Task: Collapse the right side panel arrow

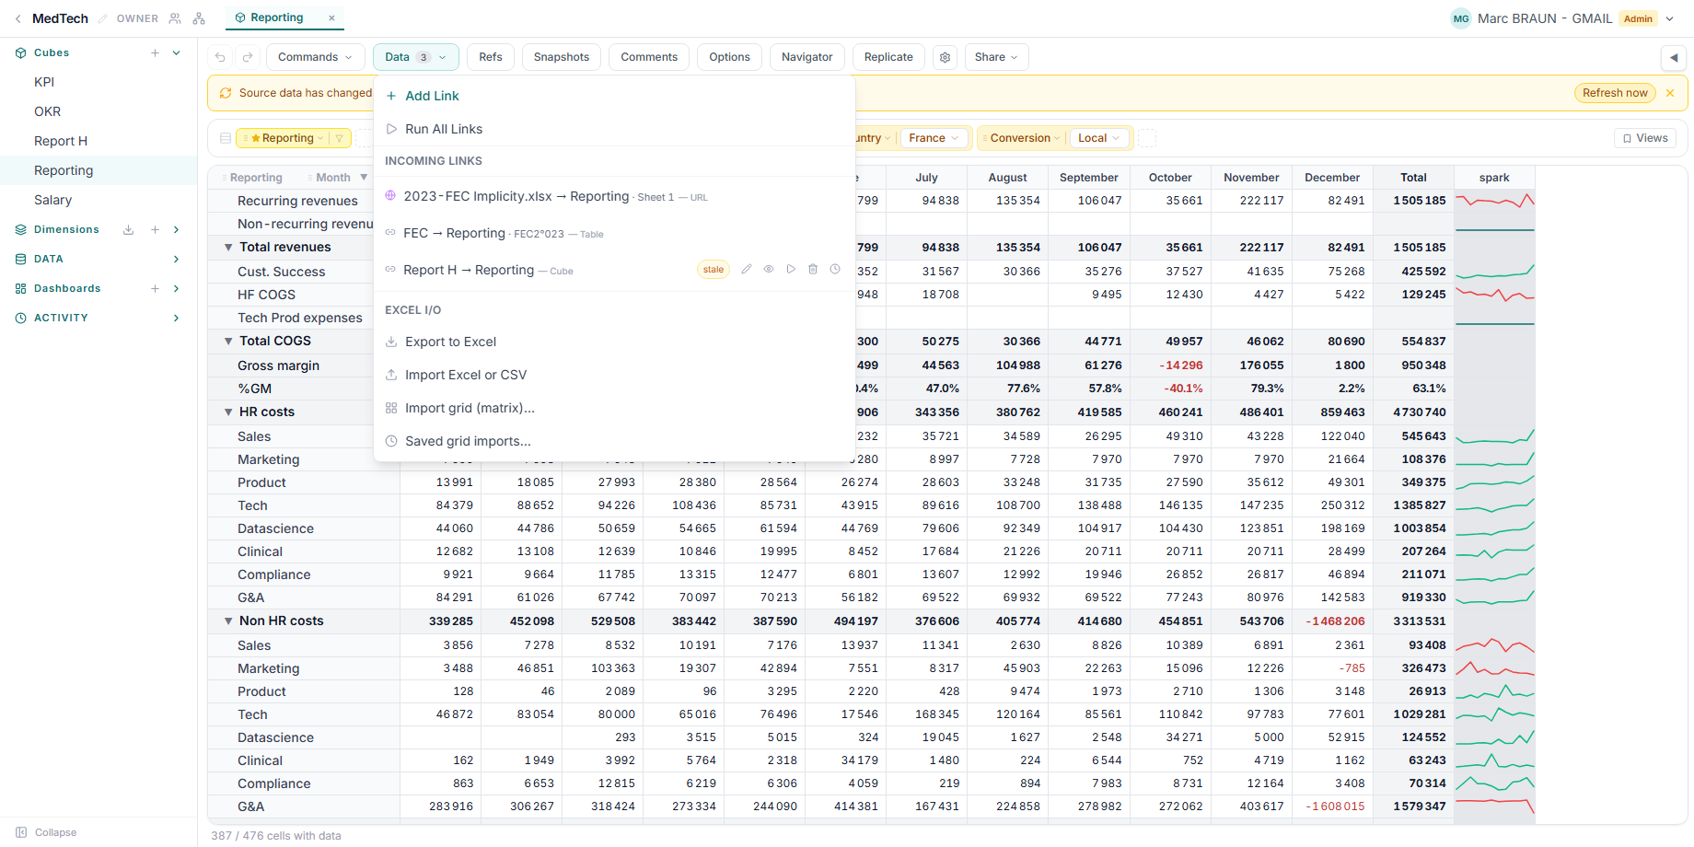Action: [x=1674, y=57]
